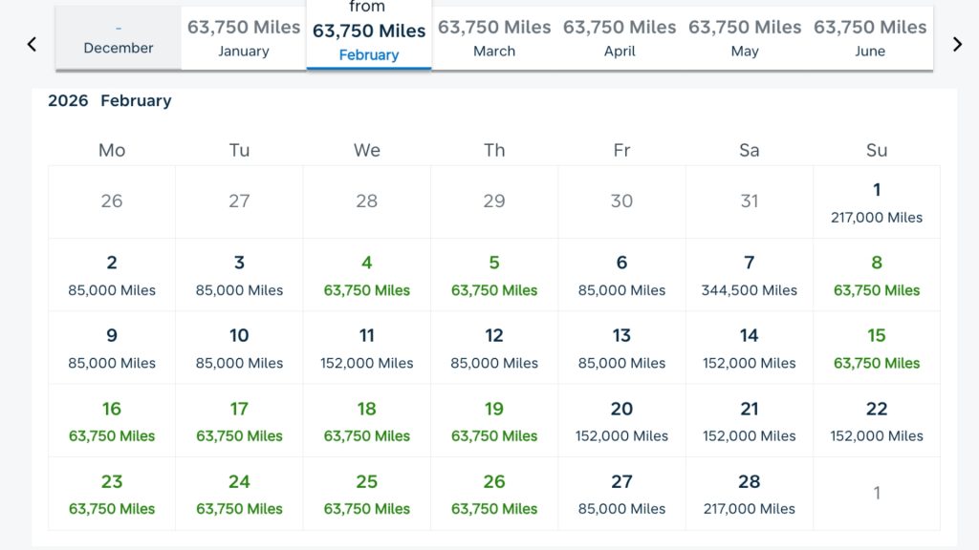Select the December month tab

(119, 38)
